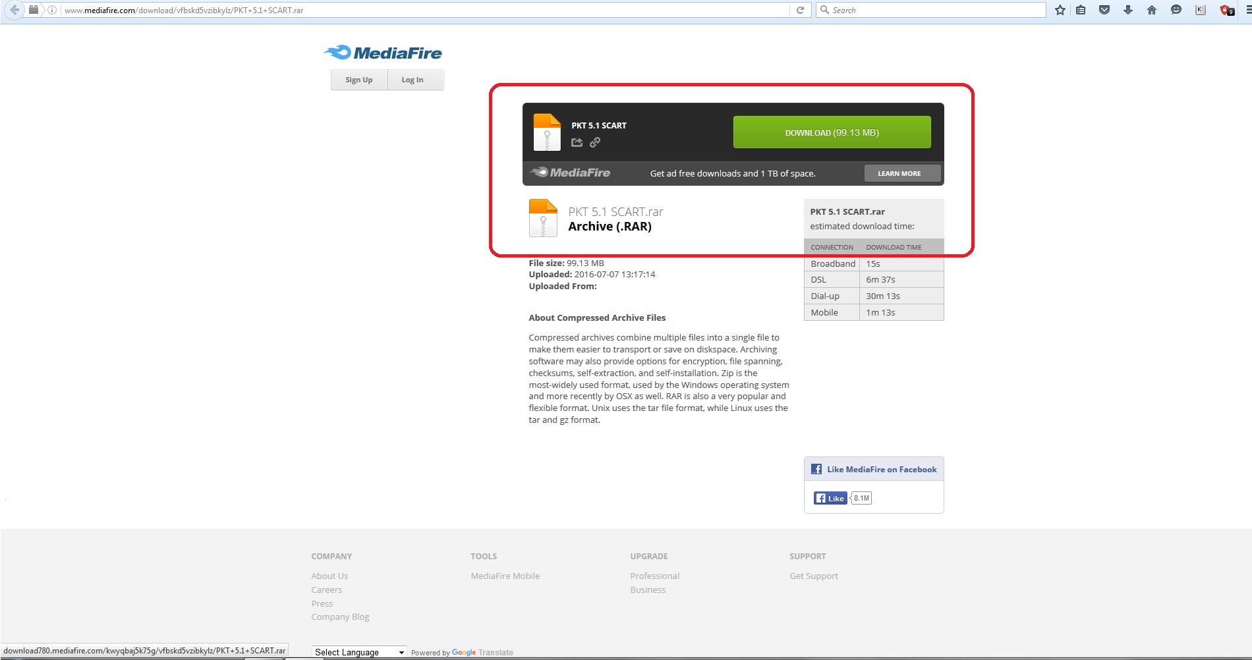The height and width of the screenshot is (660, 1252).
Task: Click the Pocket save icon
Action: [1104, 10]
